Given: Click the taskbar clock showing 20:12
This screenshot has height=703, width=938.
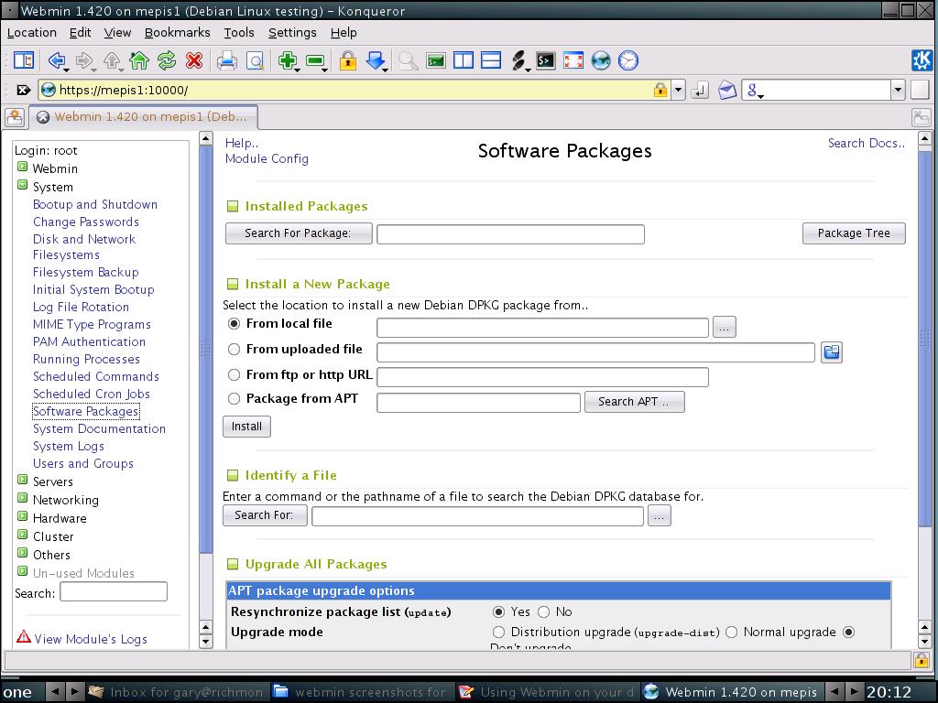Looking at the screenshot, I should click(x=889, y=692).
